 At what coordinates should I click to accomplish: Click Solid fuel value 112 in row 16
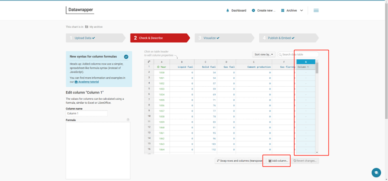[x=205, y=150]
